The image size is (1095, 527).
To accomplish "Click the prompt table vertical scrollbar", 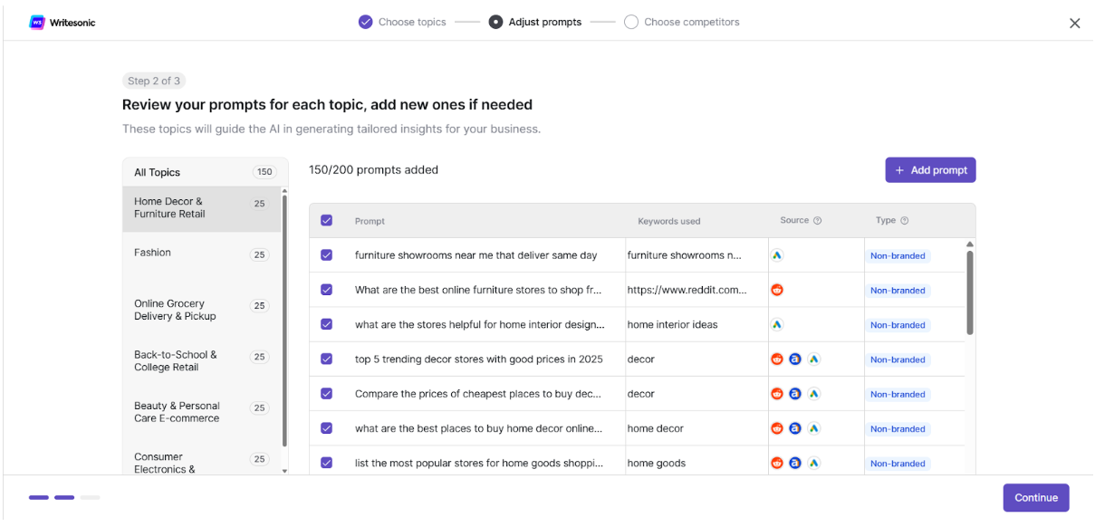I will click(x=970, y=292).
